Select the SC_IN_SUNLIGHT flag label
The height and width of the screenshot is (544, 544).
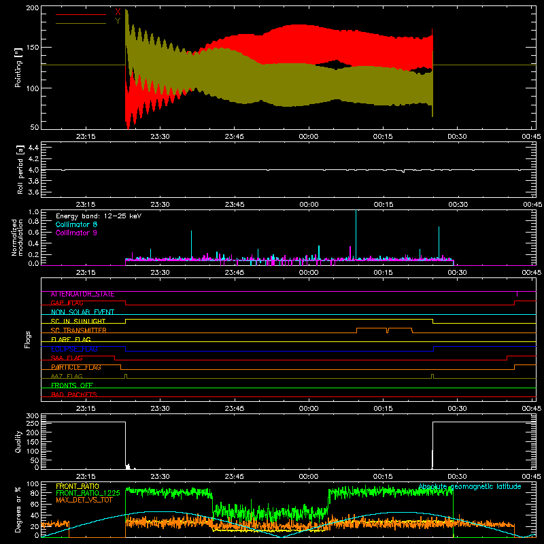[x=78, y=321]
